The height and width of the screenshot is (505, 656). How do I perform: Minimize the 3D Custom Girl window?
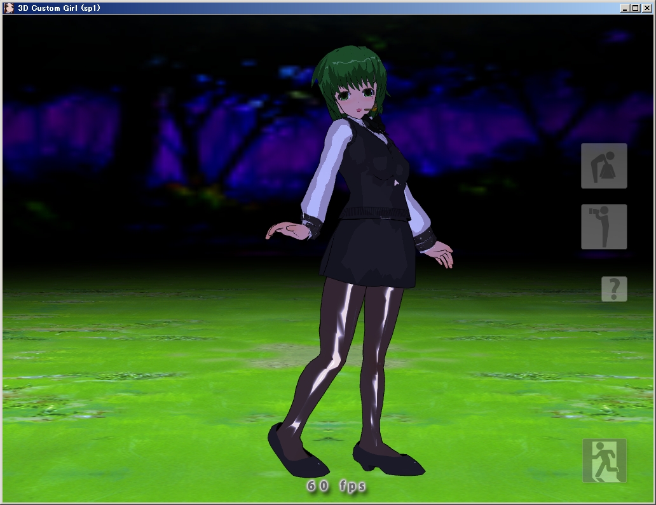[625, 8]
